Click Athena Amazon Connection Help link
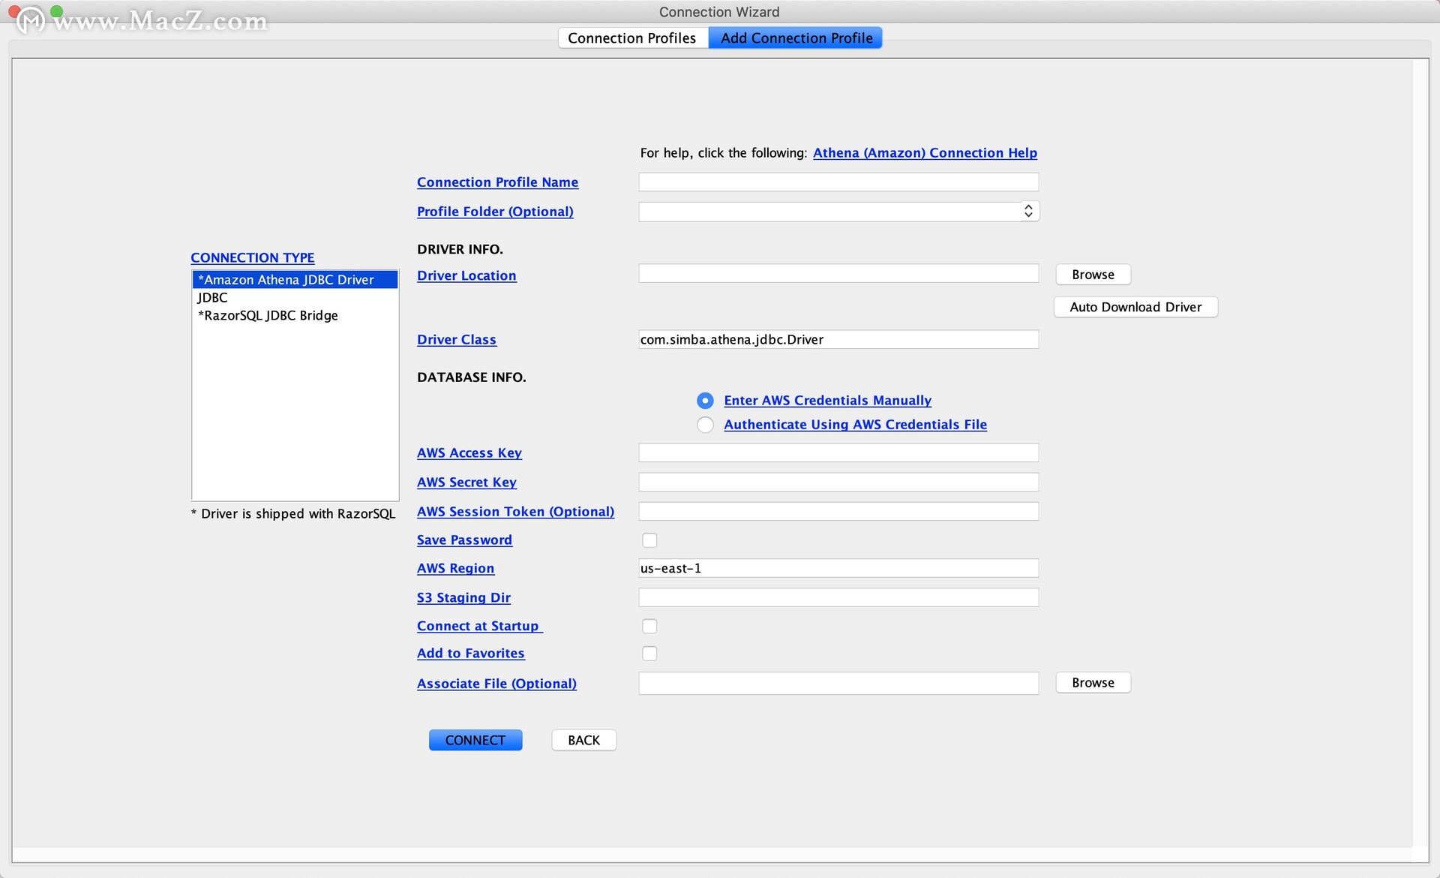 [924, 152]
